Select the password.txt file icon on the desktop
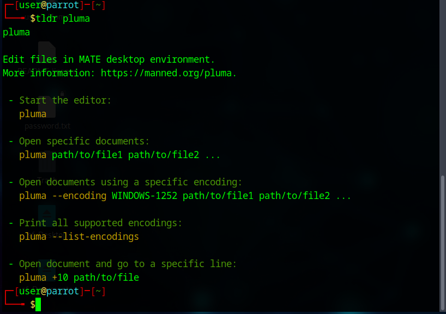Image resolution: width=446 pixels, height=314 pixels. [x=47, y=106]
